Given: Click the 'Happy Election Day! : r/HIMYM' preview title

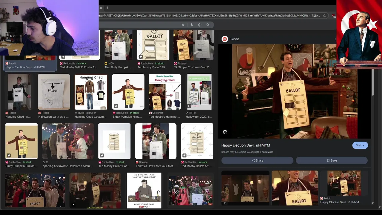Looking at the screenshot, I should (x=246, y=145).
